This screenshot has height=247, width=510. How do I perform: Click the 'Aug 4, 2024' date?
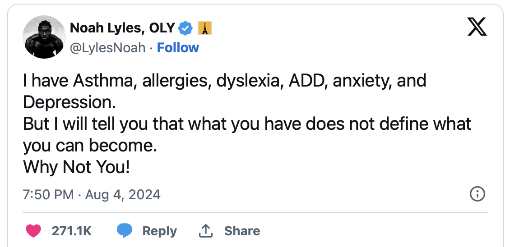click(x=122, y=194)
